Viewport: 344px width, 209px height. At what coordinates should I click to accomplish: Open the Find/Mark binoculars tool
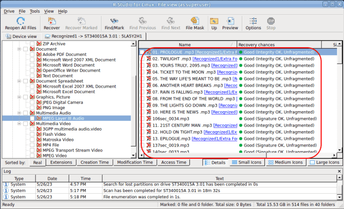coord(114,21)
